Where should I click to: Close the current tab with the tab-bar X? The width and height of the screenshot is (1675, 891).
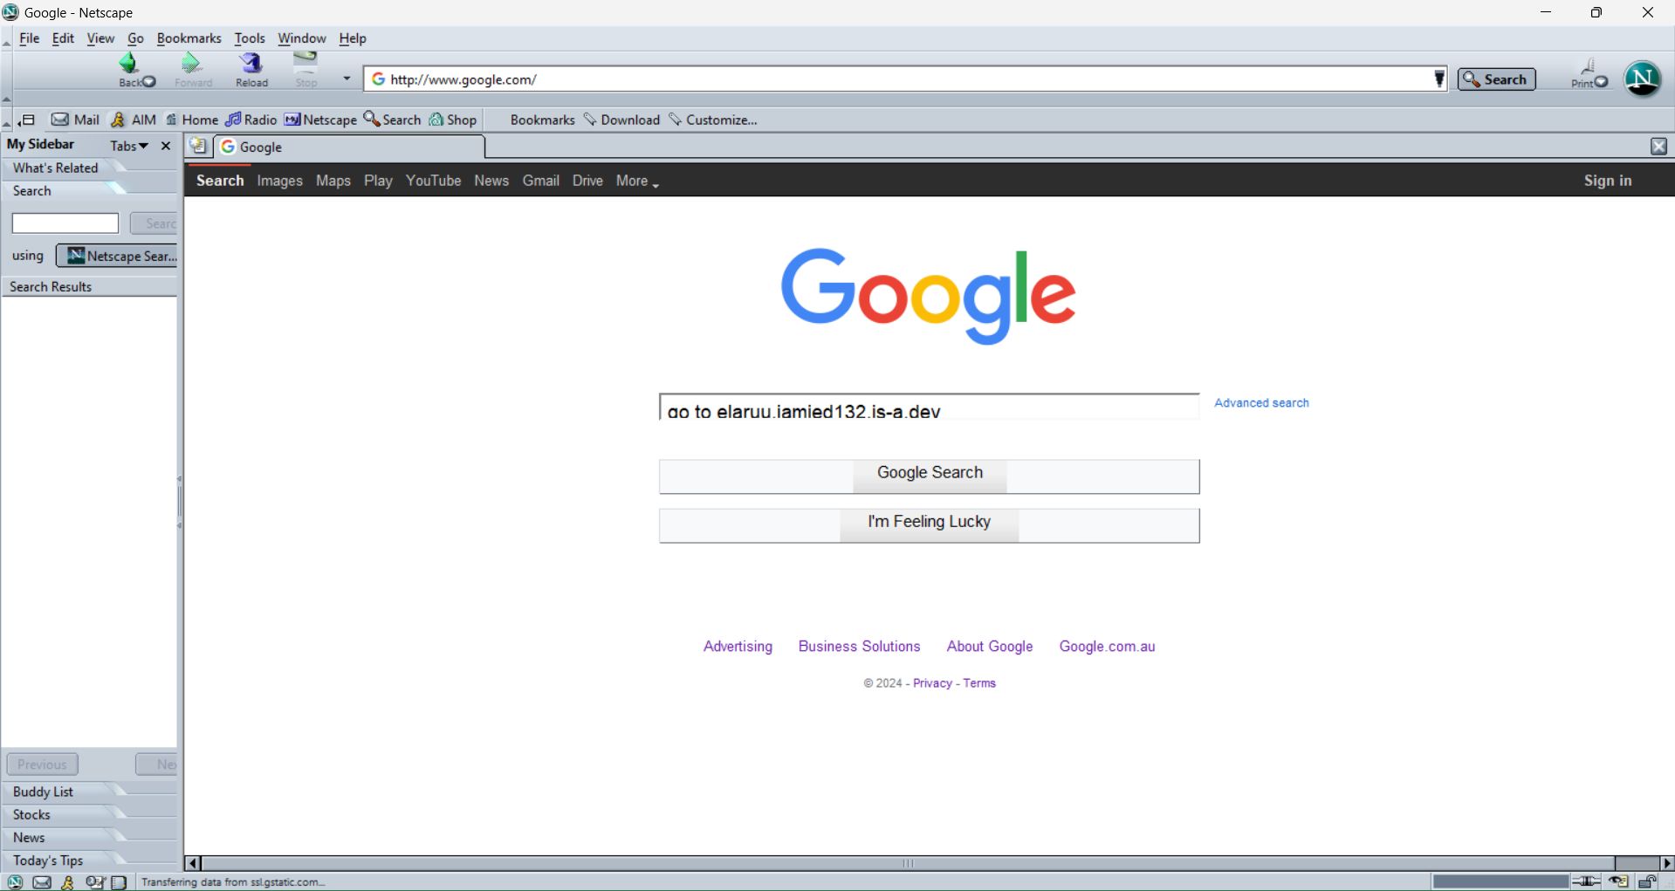click(1658, 147)
